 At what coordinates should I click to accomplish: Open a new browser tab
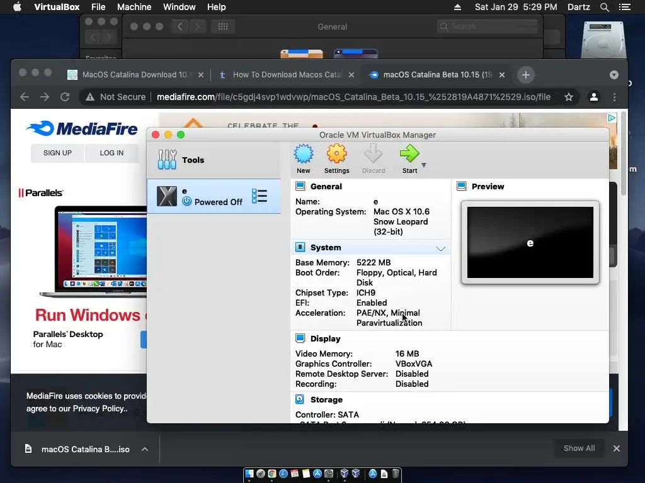(x=526, y=75)
